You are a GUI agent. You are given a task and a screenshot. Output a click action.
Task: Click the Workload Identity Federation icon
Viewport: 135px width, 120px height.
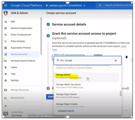[5, 61]
